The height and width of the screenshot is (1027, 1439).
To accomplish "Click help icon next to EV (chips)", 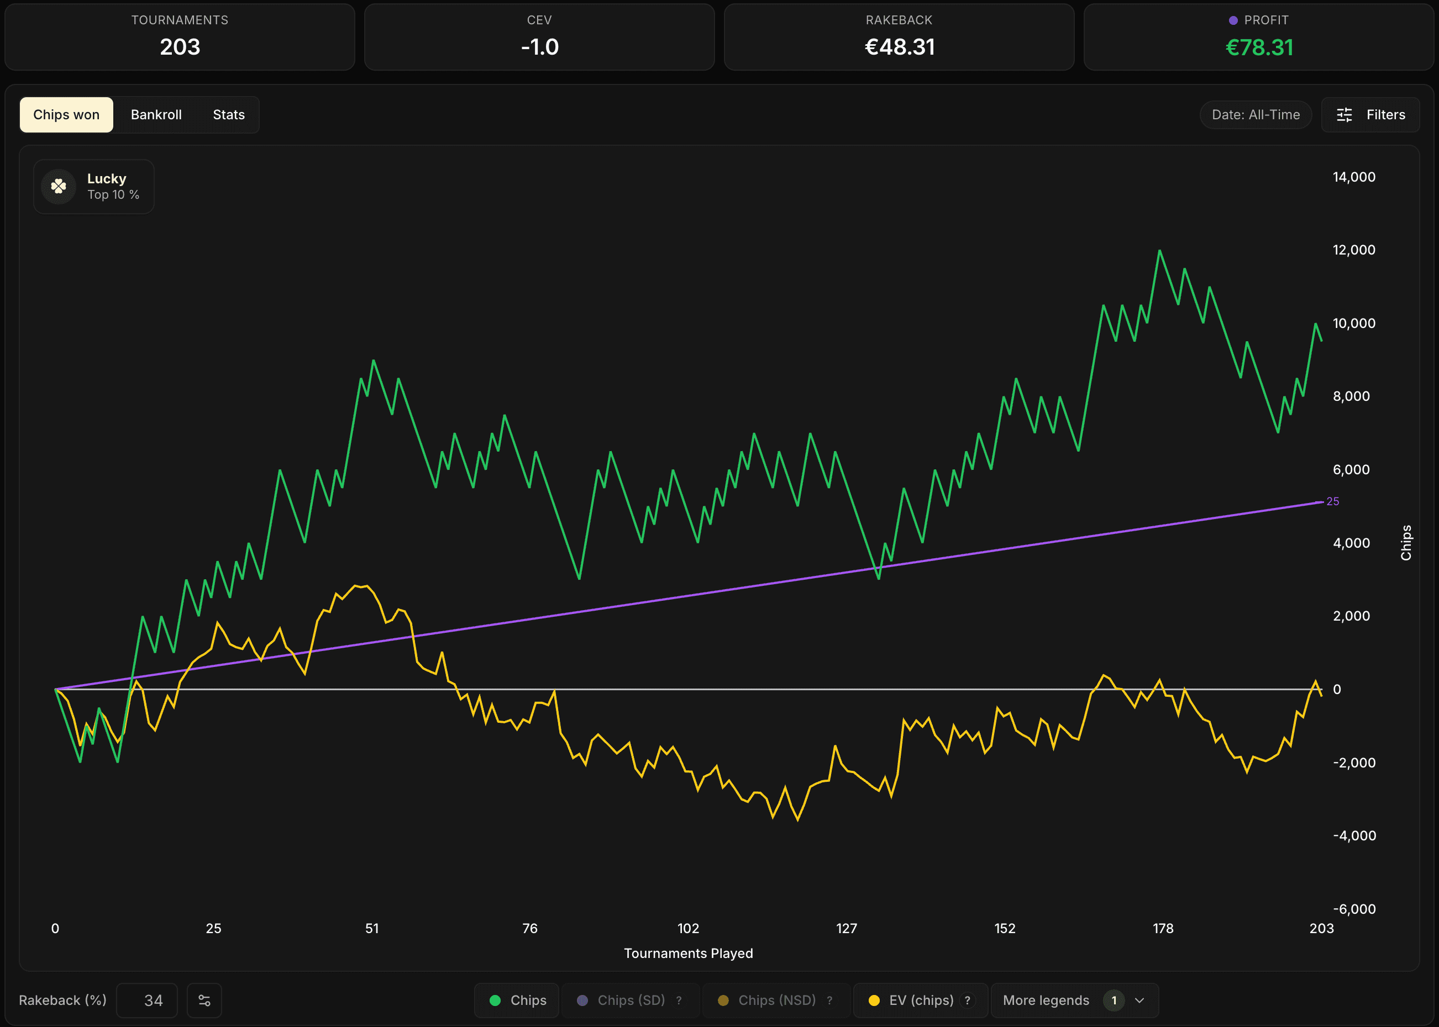I will (968, 1000).
